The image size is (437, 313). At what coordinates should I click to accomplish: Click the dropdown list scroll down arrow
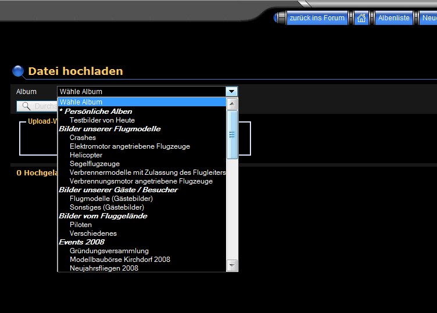tap(232, 265)
